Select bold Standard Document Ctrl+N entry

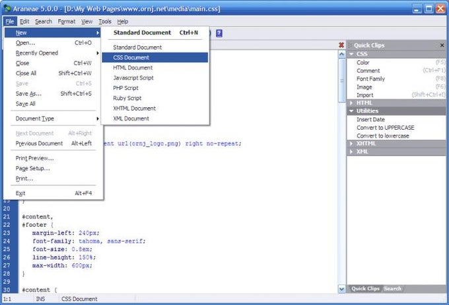pos(155,32)
